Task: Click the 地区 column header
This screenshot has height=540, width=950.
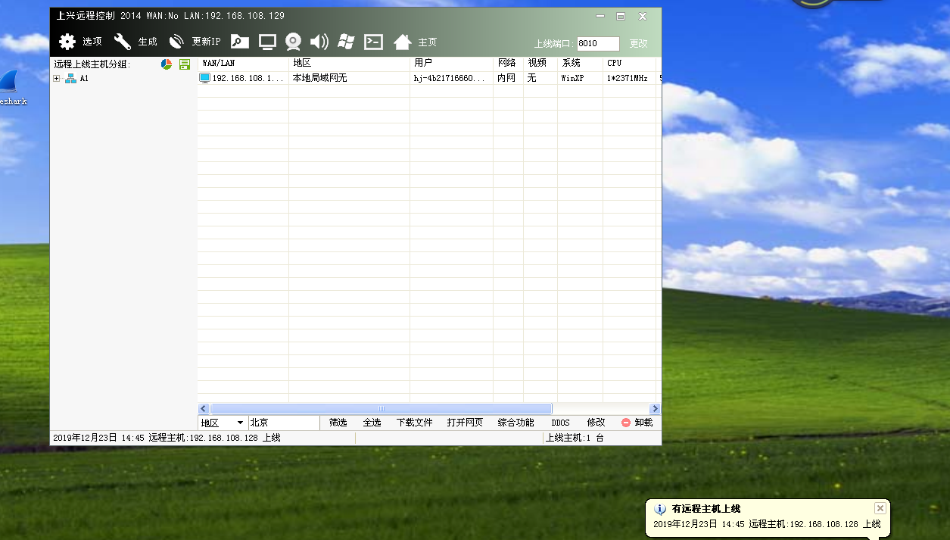Action: pyautogui.click(x=349, y=63)
